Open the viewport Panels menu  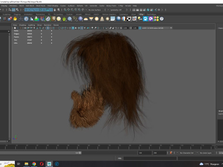tap(56, 25)
